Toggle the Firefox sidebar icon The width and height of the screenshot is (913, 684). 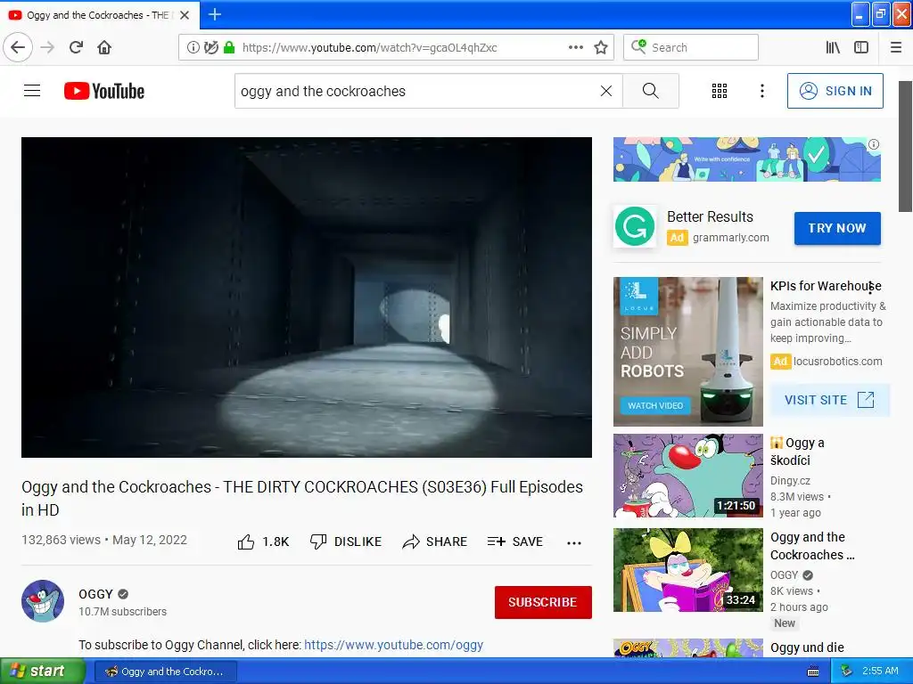[861, 48]
